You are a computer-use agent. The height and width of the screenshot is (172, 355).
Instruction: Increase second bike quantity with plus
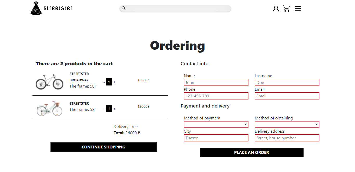[x=114, y=109]
